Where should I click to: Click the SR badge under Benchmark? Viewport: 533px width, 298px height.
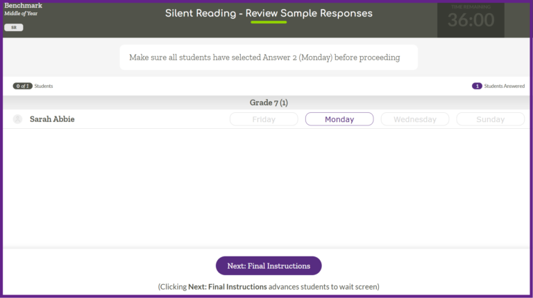(13, 28)
